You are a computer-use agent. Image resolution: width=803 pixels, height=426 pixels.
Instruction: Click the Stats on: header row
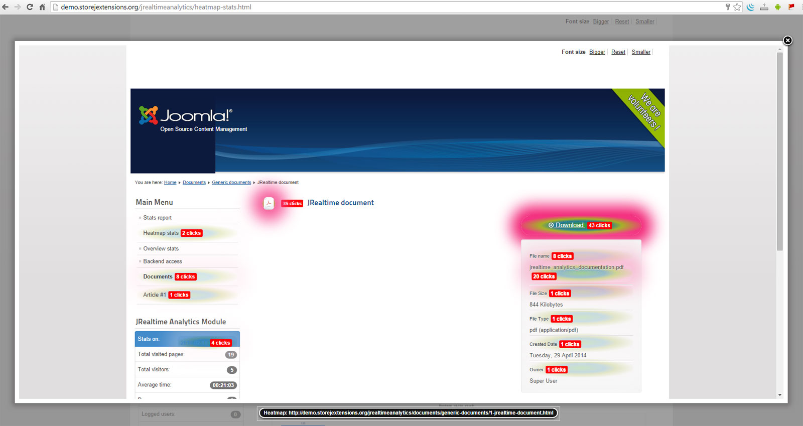[x=187, y=339]
